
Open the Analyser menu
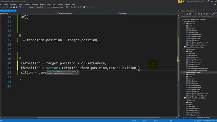(60, 4)
